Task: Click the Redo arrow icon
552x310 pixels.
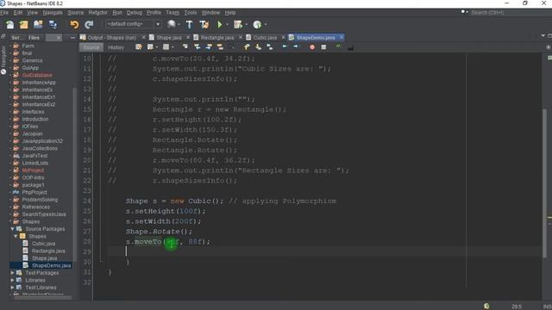Action: (89, 24)
